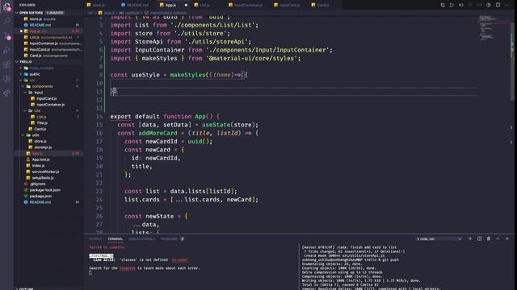Click the compare changes icon in editor toolbar

pos(443,5)
